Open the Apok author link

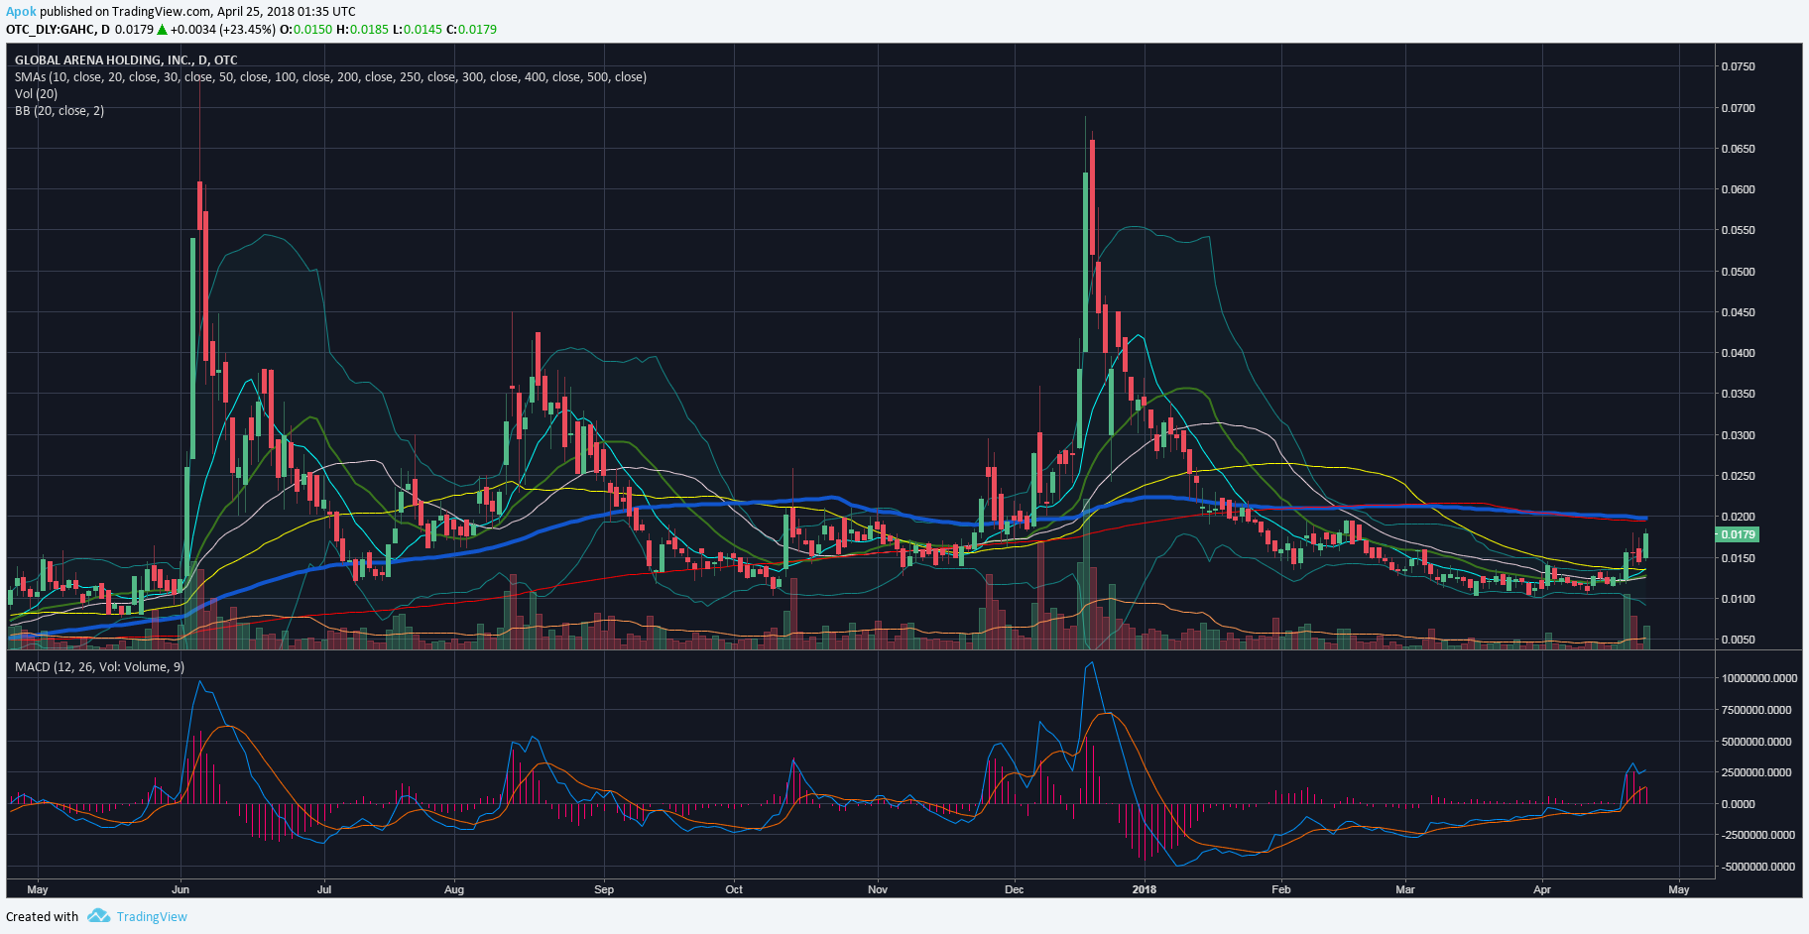click(x=21, y=12)
